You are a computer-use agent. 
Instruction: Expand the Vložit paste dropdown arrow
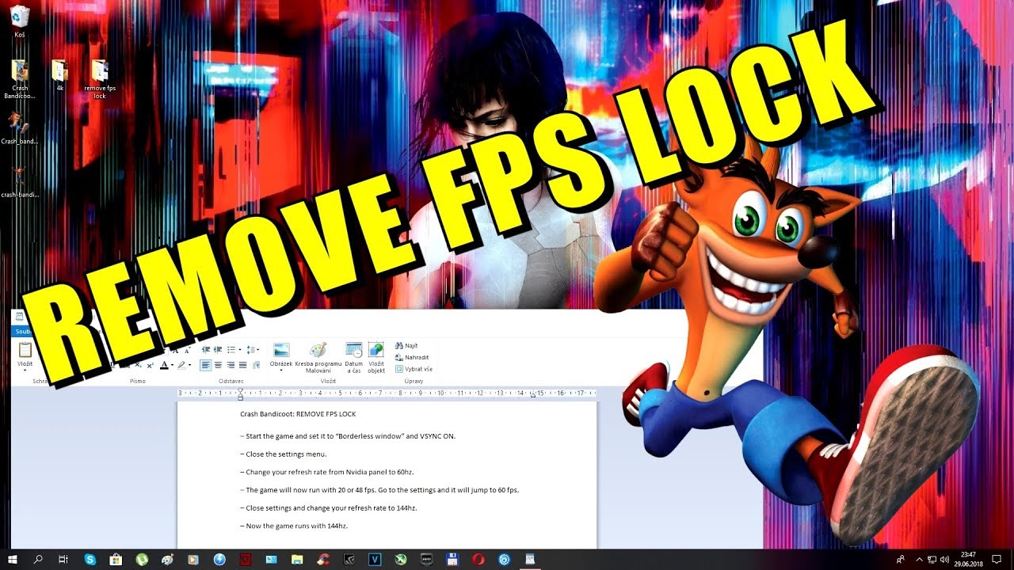[x=25, y=370]
